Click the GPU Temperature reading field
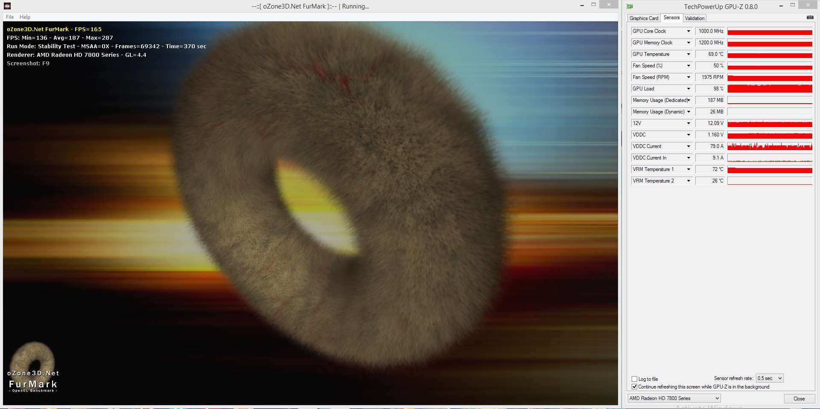 click(x=709, y=54)
